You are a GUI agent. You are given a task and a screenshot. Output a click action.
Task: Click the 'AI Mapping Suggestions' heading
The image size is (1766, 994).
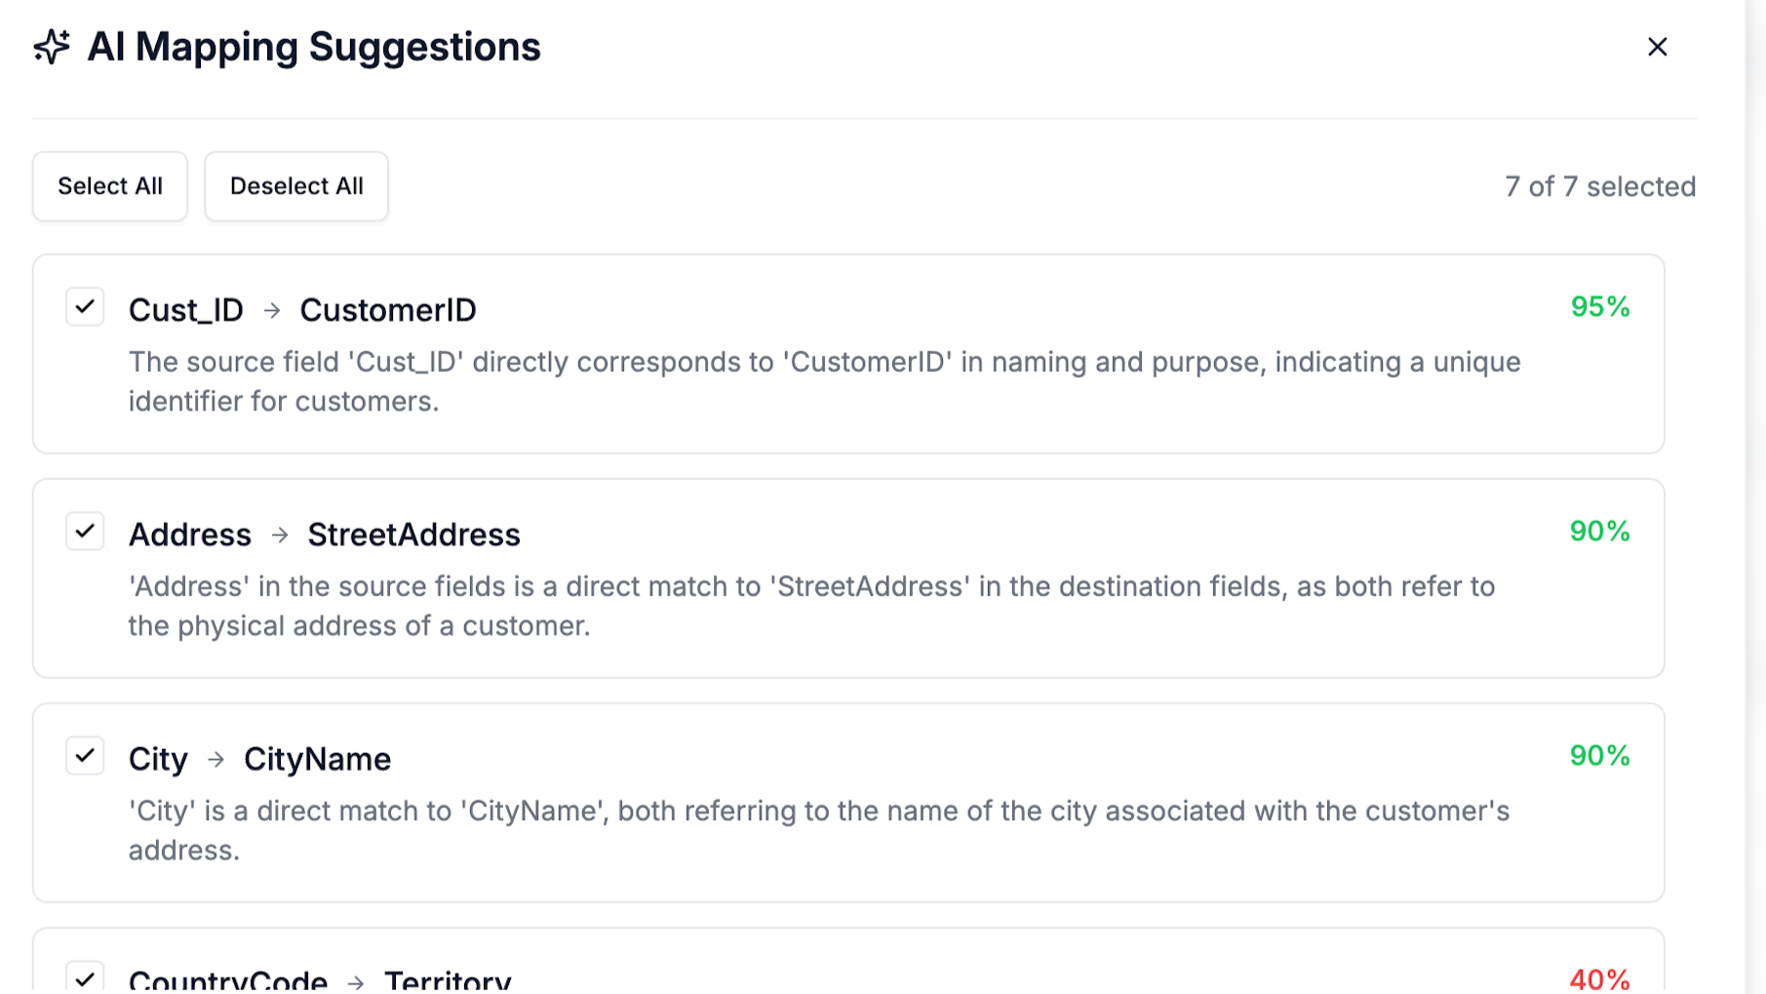(x=314, y=47)
